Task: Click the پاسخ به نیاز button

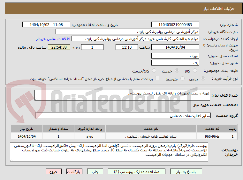Action: pos(186,171)
